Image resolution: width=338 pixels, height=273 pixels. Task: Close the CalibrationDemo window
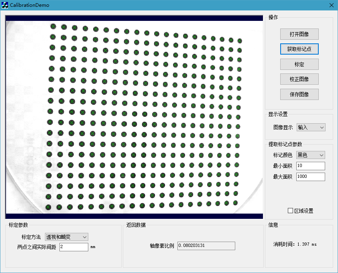click(331, 5)
